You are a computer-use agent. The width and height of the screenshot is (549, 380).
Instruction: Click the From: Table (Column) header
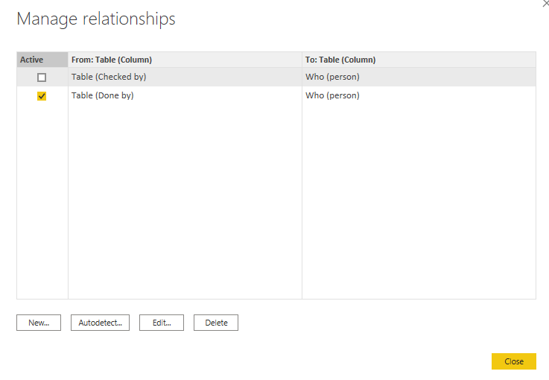[185, 60]
